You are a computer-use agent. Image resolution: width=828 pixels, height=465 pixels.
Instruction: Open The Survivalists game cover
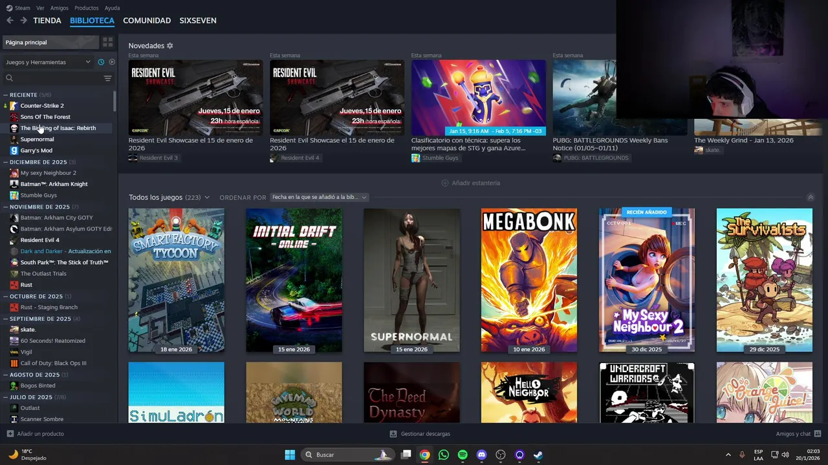pos(765,280)
